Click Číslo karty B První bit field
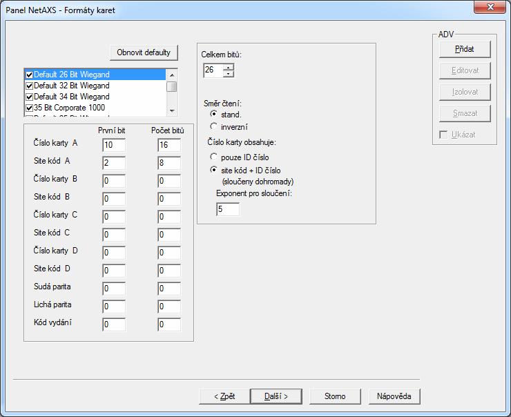This screenshot has height=417, width=511. [x=114, y=181]
